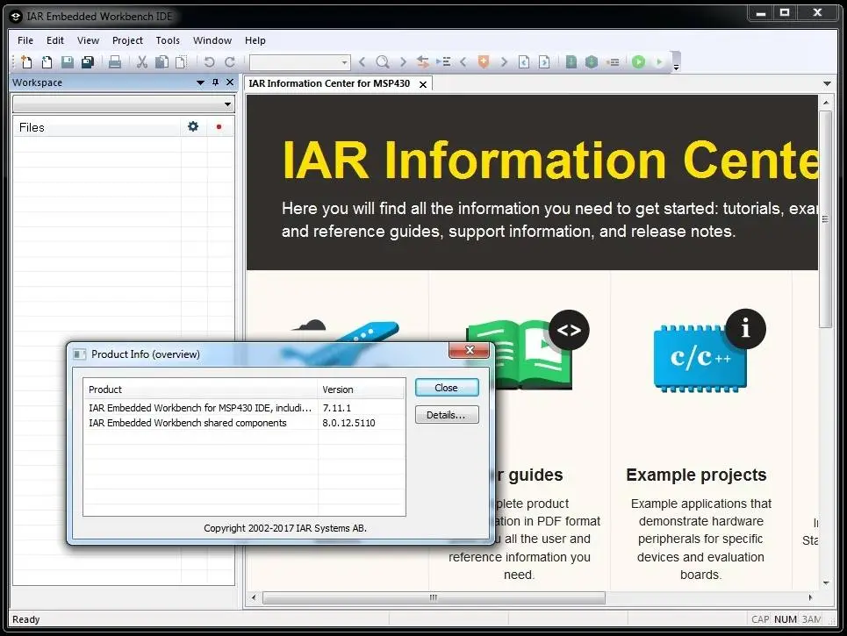Open the File menu
The height and width of the screenshot is (636, 847).
click(25, 40)
